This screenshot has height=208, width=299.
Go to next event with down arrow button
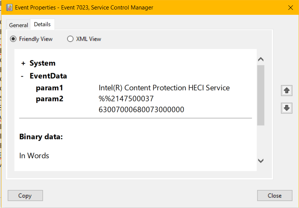(287, 108)
